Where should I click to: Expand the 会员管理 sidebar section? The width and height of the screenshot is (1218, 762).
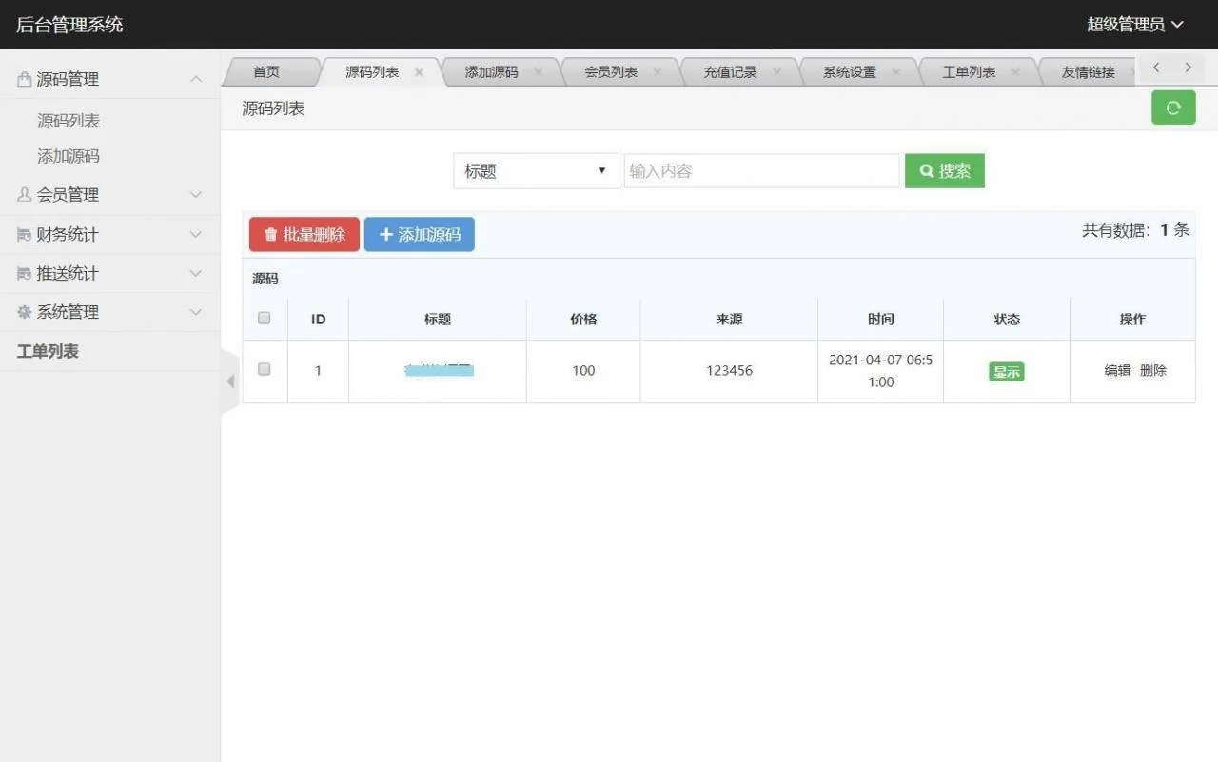(105, 195)
